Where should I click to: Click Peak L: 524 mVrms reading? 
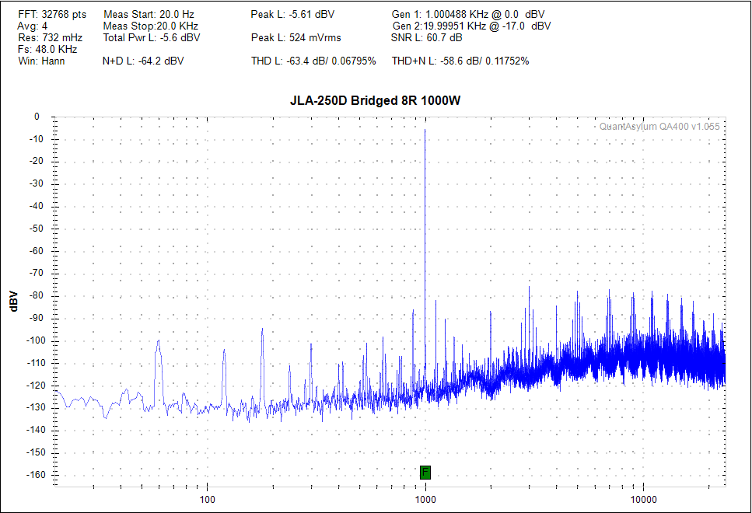(x=296, y=37)
